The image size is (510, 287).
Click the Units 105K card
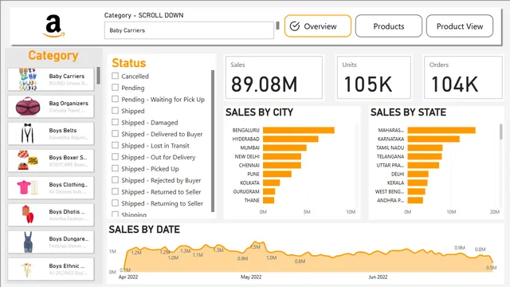tap(374, 77)
